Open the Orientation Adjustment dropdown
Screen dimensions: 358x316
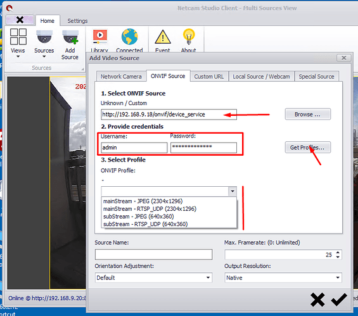(154, 277)
